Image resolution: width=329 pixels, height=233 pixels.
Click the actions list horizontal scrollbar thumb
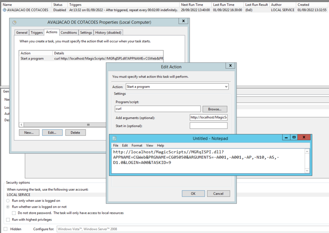(88, 125)
